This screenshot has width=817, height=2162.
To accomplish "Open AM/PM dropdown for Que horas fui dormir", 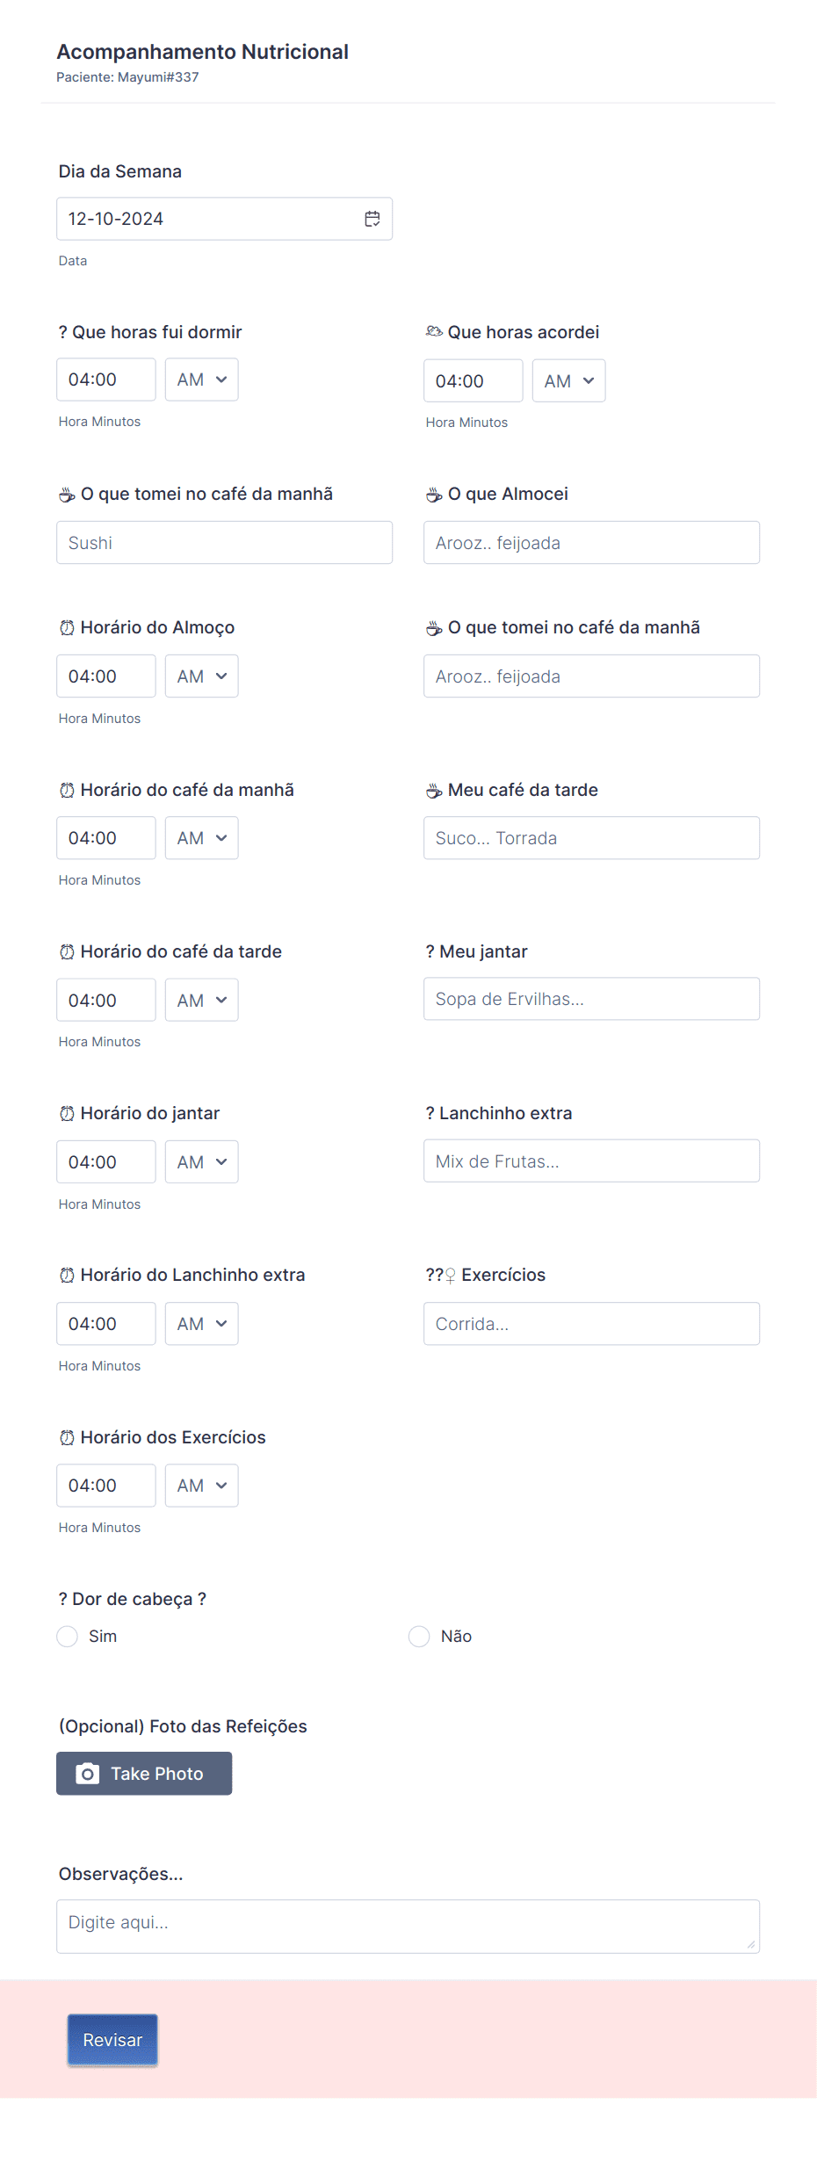I will (x=202, y=380).
